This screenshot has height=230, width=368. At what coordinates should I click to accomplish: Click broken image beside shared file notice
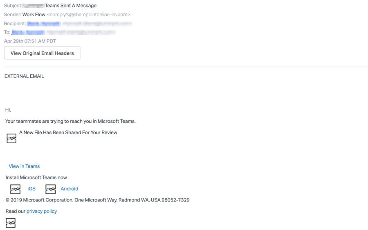pos(11,138)
